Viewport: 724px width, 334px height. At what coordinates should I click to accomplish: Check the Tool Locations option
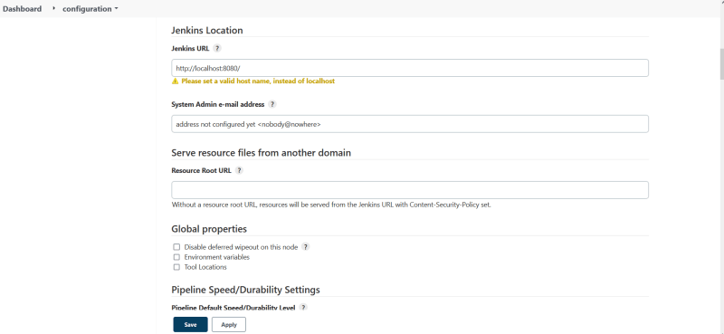tap(176, 268)
